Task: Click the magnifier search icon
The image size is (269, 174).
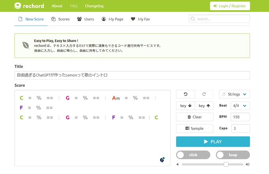Action: pyautogui.click(x=193, y=19)
